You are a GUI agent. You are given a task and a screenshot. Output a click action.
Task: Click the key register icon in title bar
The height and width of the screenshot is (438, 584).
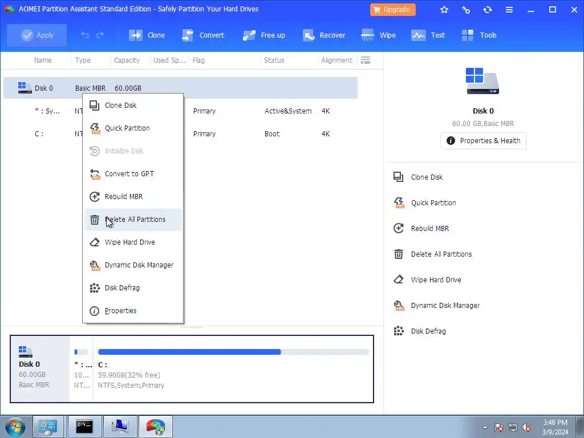[465, 10]
